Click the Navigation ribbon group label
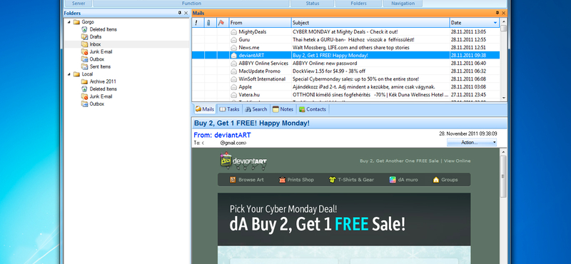Viewport: 571px width, 264px height. point(403,4)
